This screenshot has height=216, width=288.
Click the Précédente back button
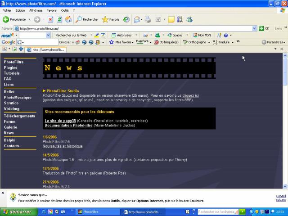[14, 19]
